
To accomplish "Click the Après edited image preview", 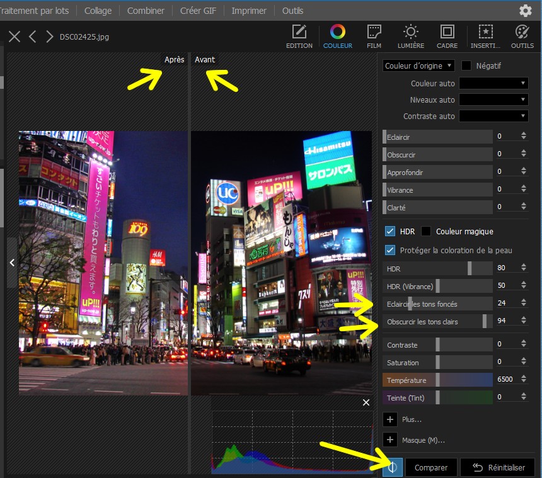I will click(x=103, y=263).
